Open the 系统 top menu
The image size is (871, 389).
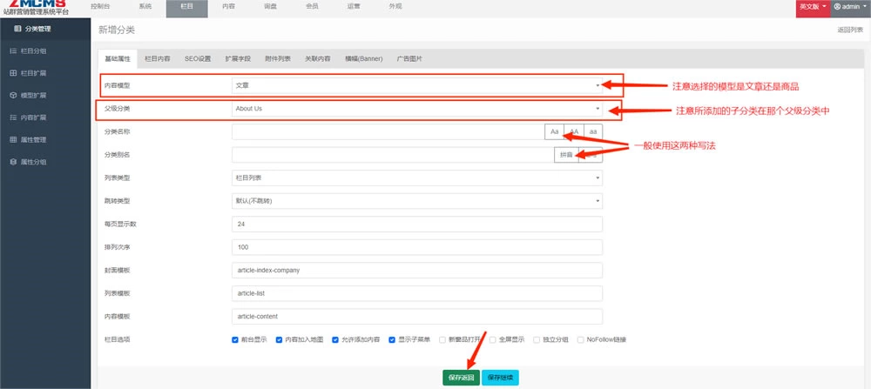tap(145, 7)
